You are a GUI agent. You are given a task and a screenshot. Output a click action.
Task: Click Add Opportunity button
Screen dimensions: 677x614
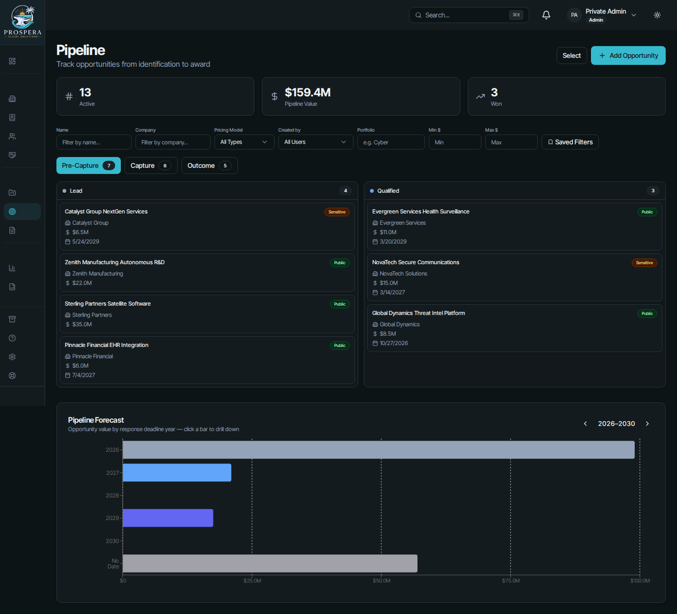pos(628,55)
